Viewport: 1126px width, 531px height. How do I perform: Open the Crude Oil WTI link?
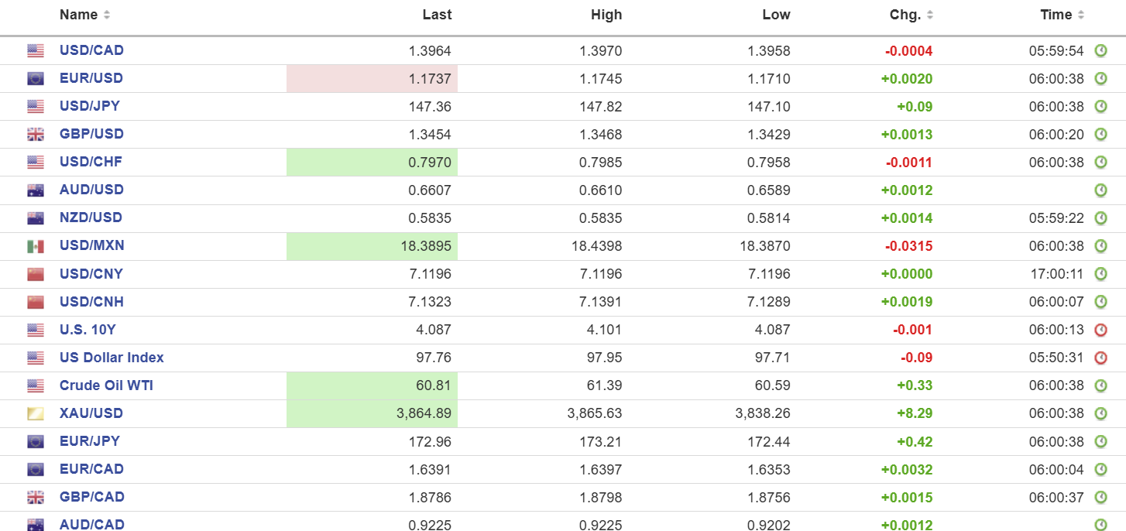click(106, 385)
